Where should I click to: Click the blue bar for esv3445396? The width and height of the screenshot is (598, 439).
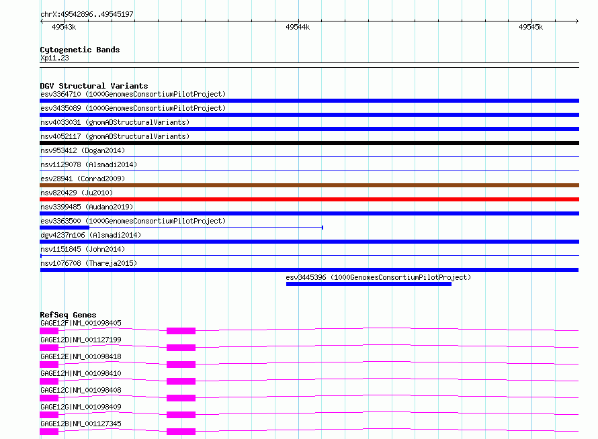point(369,284)
